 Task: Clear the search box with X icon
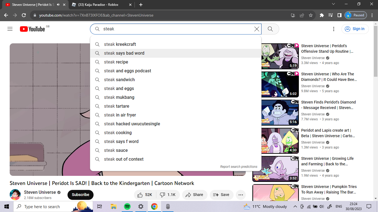(x=257, y=29)
